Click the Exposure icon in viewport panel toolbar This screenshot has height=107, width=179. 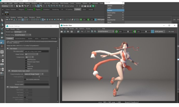pyautogui.click(x=81, y=20)
